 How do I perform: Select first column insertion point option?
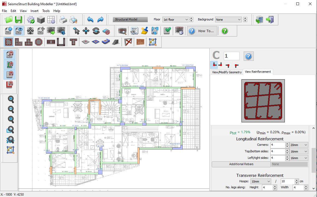click(x=214, y=65)
